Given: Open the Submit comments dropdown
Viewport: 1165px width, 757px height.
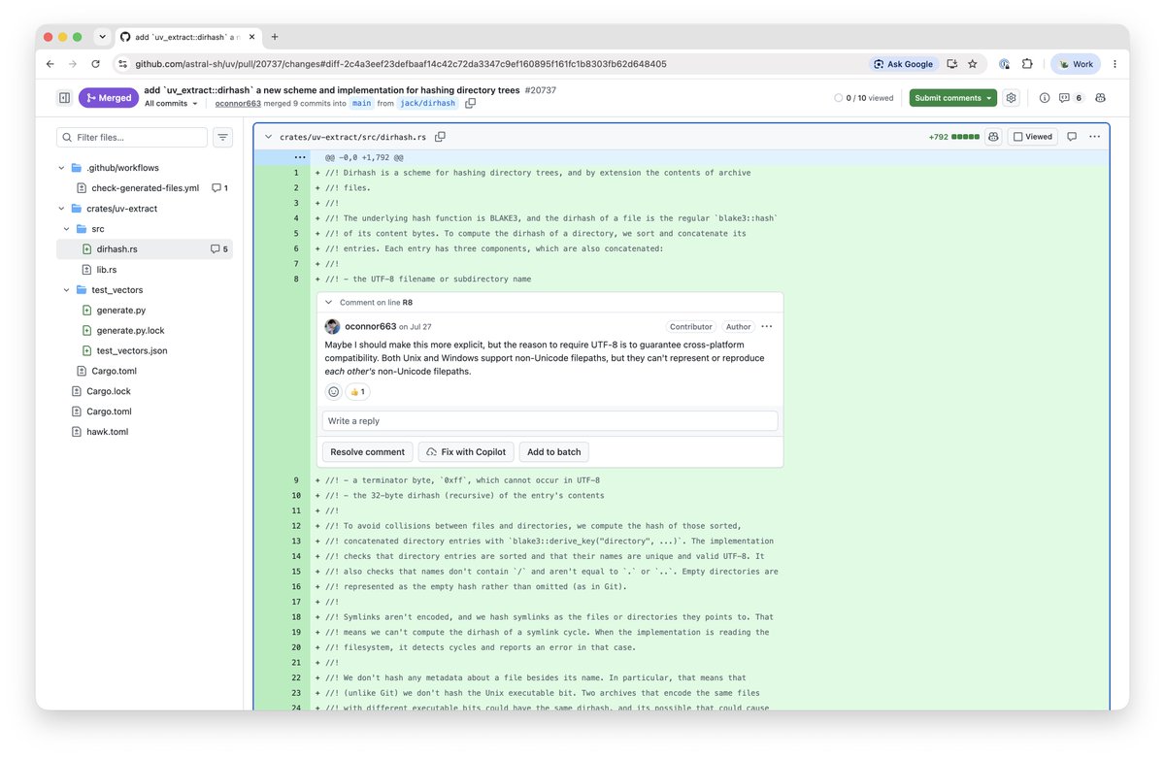Looking at the screenshot, I should click(x=952, y=98).
